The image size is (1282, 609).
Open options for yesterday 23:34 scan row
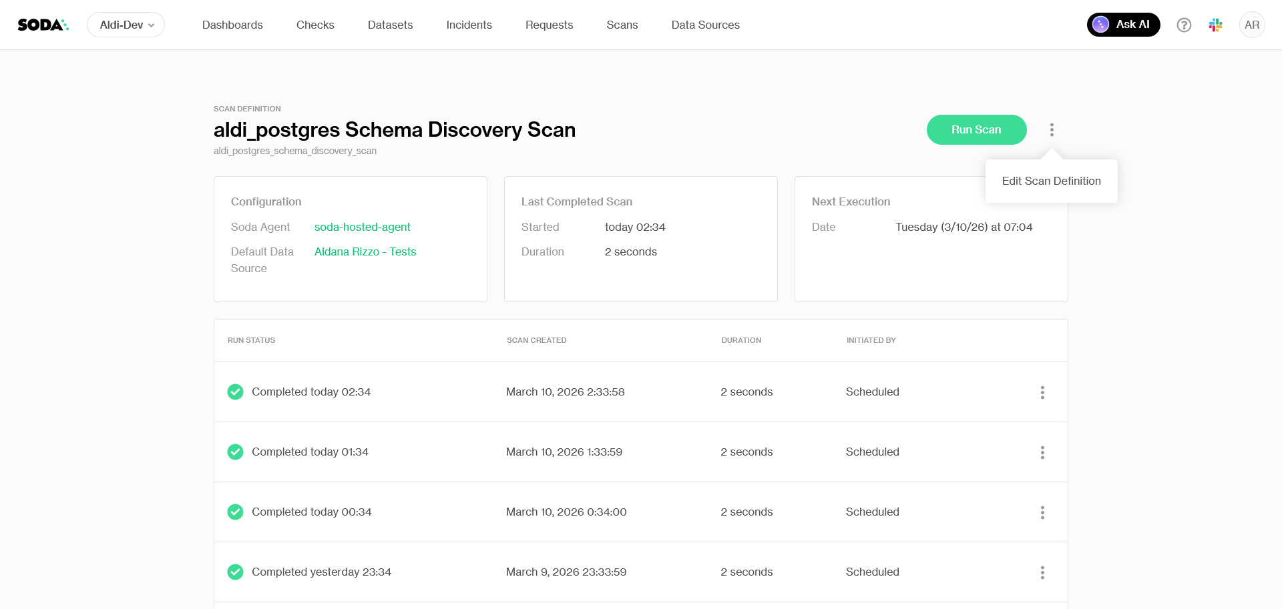tap(1042, 572)
